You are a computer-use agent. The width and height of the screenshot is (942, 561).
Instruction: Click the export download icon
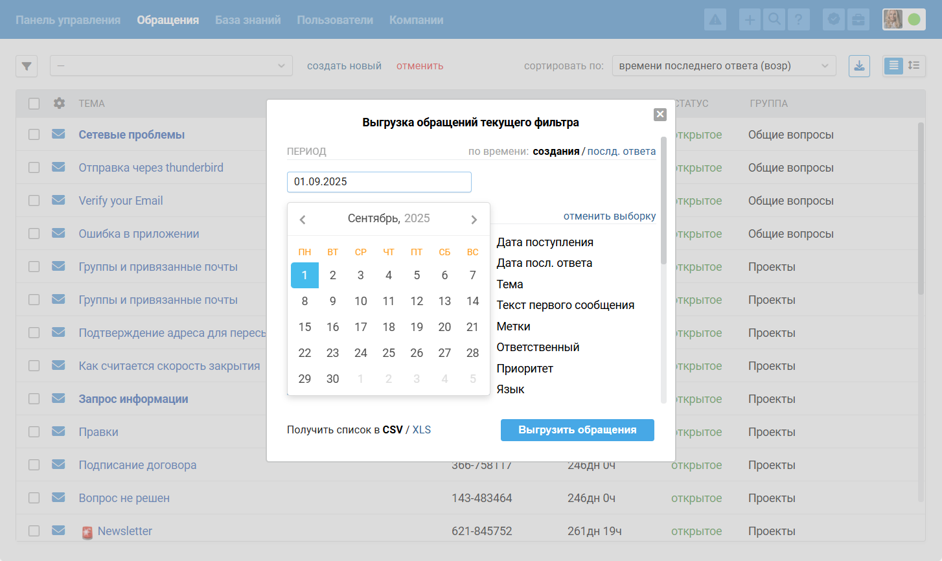pos(859,66)
